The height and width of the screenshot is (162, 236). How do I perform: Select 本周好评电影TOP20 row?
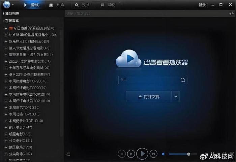[28, 88]
